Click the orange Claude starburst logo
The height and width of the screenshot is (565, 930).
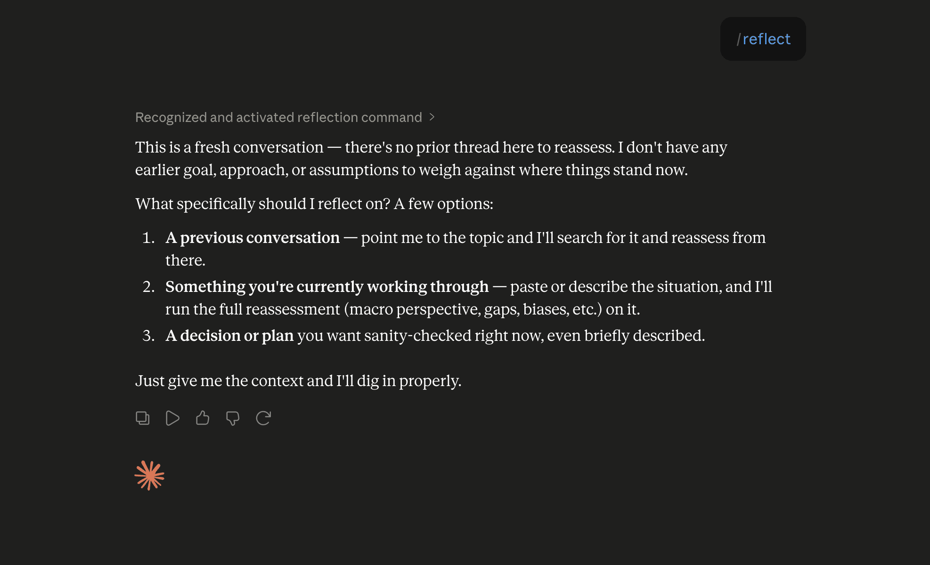tap(149, 476)
